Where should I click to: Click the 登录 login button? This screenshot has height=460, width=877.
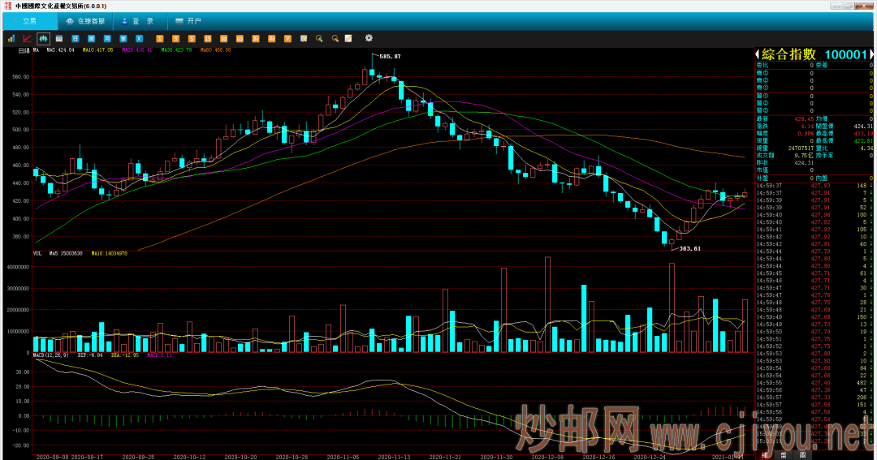tap(138, 21)
